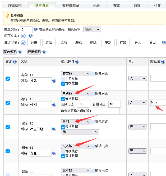The height and width of the screenshot is (176, 166).
Task: Toggle 生成拼音 checkbox in the 姓名 row
Action: tap(63, 79)
